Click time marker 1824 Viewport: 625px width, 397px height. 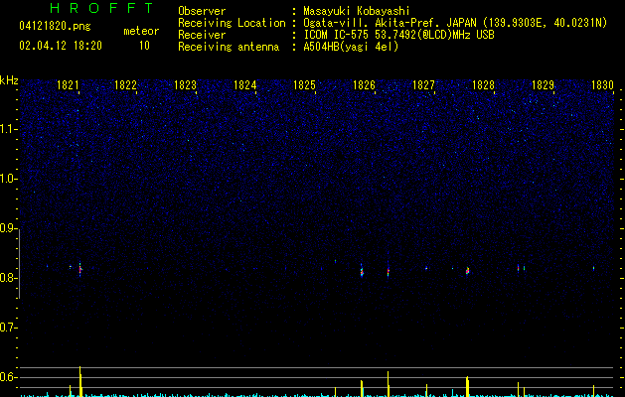tap(244, 85)
